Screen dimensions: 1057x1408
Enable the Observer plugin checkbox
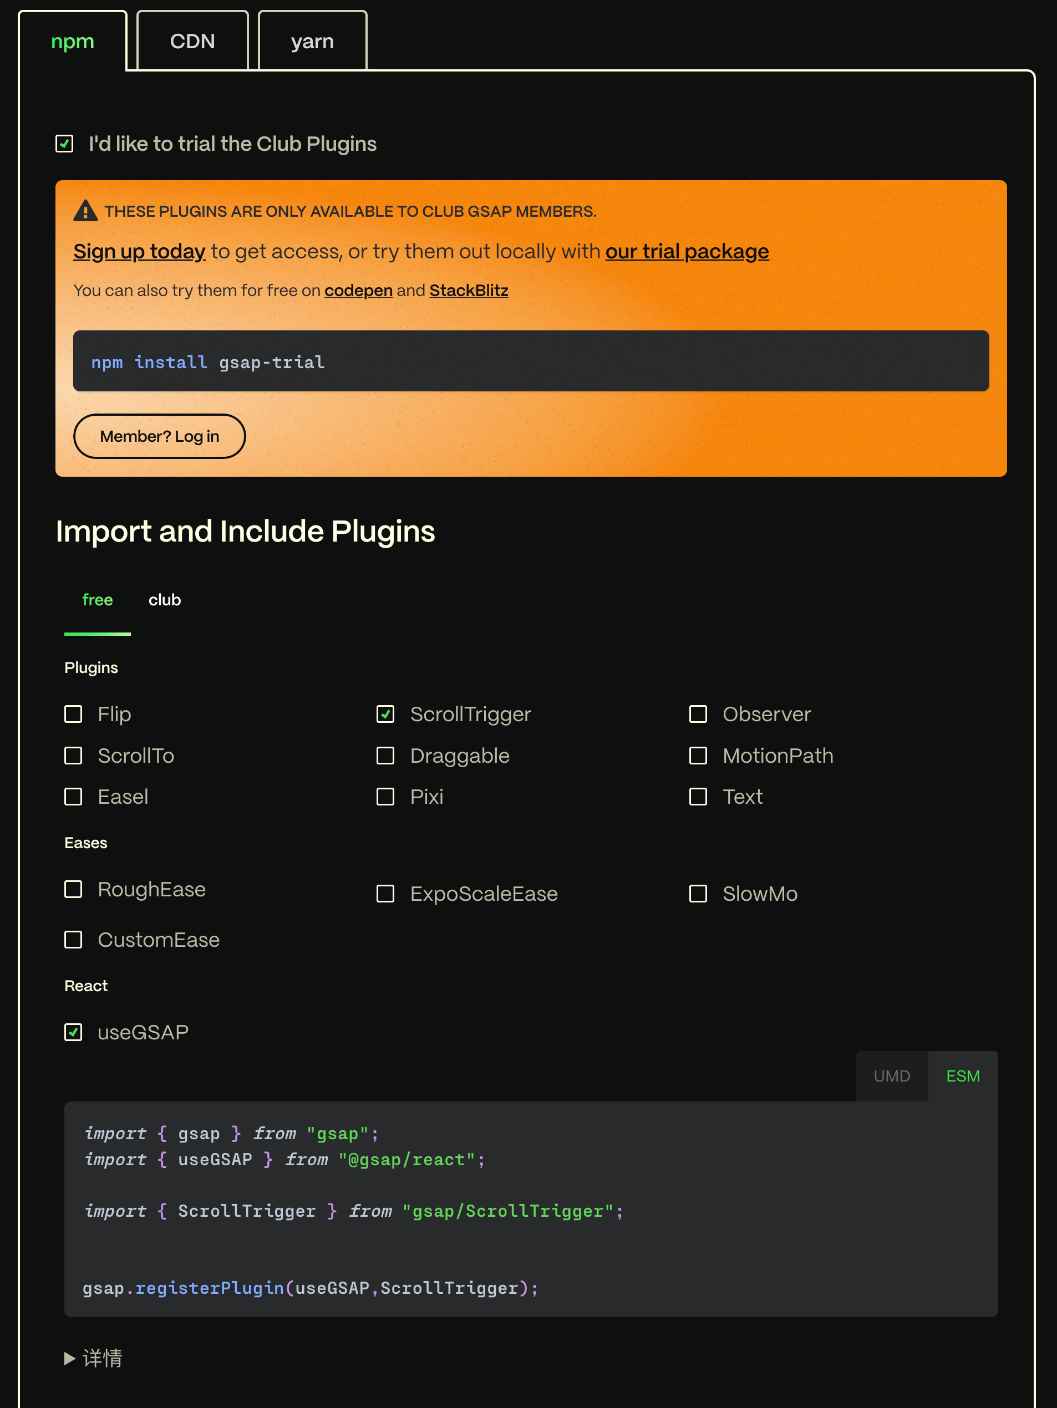click(x=698, y=714)
